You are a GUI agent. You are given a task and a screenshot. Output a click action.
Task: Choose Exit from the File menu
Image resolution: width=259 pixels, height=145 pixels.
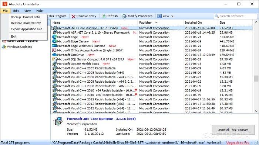tap(14, 37)
